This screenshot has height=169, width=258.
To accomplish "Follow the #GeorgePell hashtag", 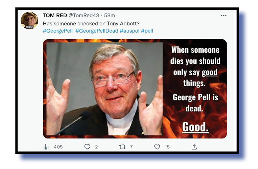I will click(58, 31).
